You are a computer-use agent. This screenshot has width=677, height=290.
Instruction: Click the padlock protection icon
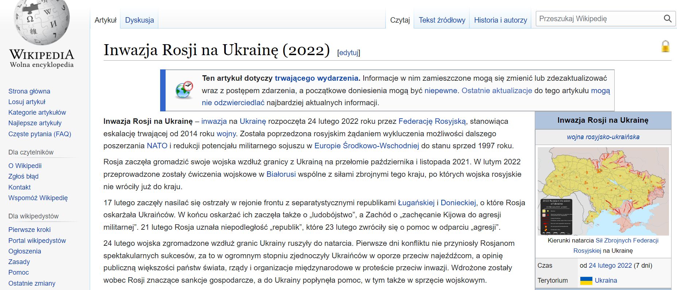click(x=665, y=46)
